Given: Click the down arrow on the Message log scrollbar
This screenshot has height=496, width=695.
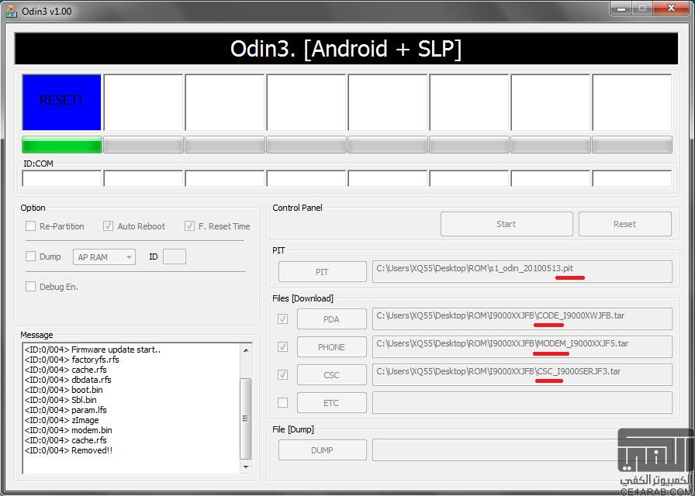Looking at the screenshot, I should [247, 468].
